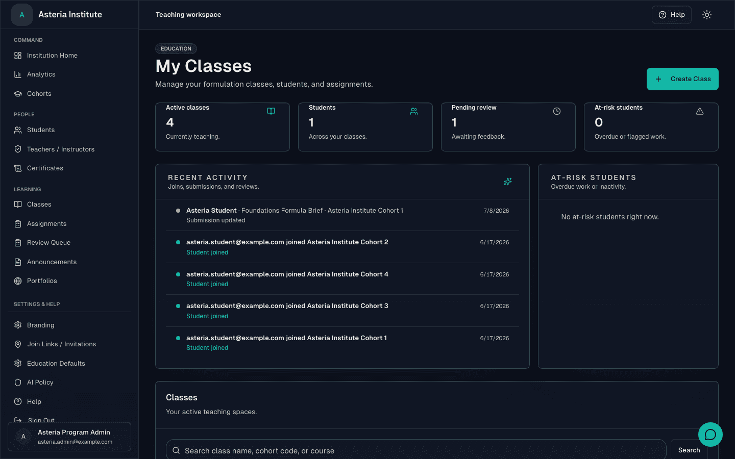The image size is (735, 459).
Task: Open Asteria Program Admin profile card
Action: tap(69, 437)
